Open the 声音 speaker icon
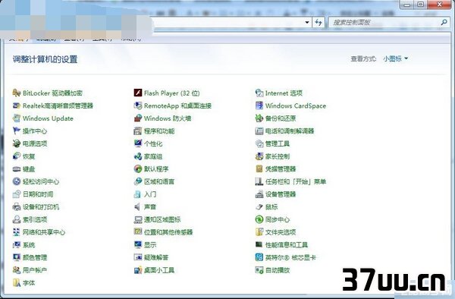The width and height of the screenshot is (455, 299). [138, 206]
